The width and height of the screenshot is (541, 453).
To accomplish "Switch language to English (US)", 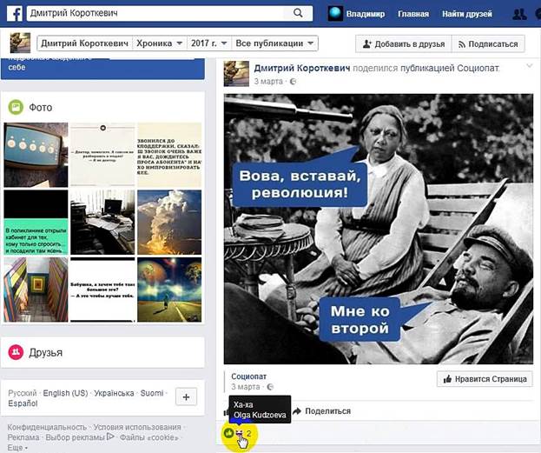I will tap(65, 393).
